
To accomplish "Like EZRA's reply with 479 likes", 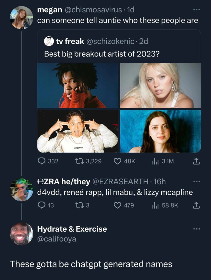I will (118, 205).
